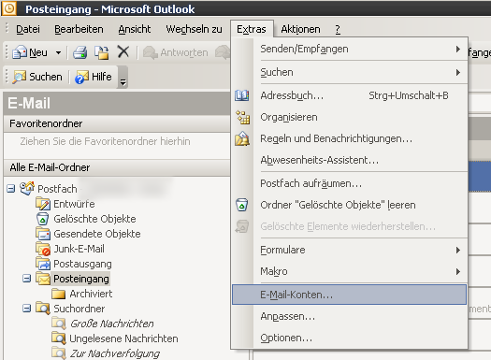Open the toolbar options overflow arrow

[x=123, y=77]
